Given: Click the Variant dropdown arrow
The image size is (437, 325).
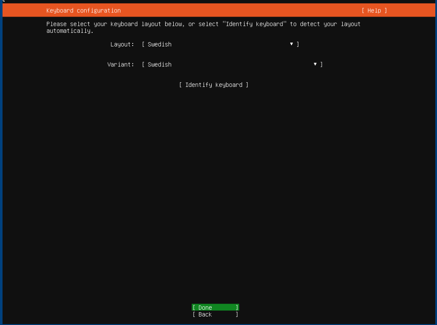Looking at the screenshot, I should click(315, 64).
